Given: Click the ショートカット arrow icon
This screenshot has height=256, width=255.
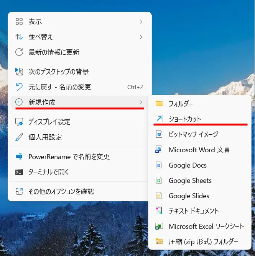Looking at the screenshot, I should click(159, 119).
